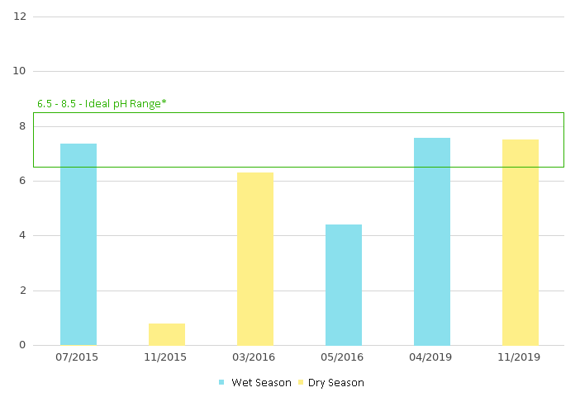Select the 04/2019 wet season bar
Viewport: 580px width, 411px height.
(x=432, y=241)
